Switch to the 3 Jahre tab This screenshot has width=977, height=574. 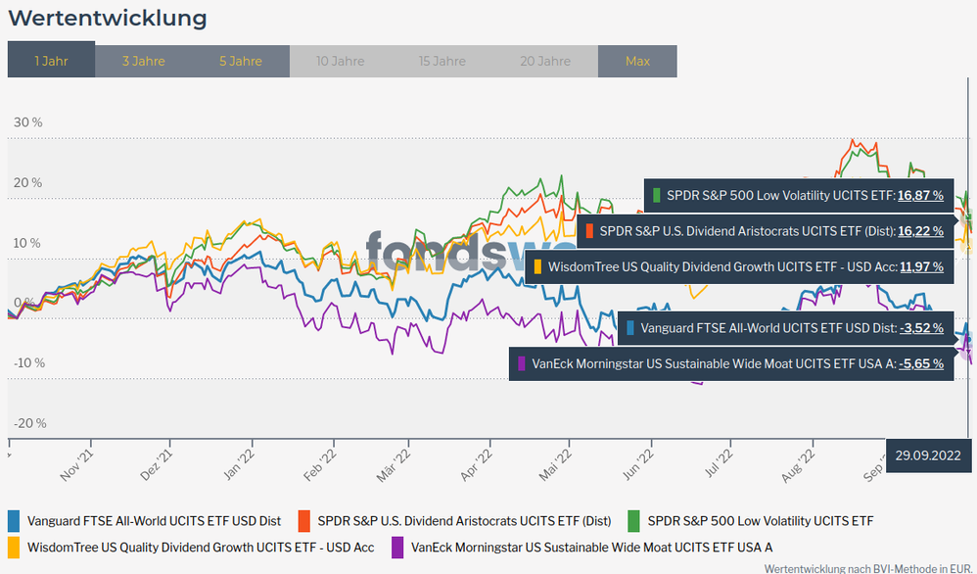(143, 61)
